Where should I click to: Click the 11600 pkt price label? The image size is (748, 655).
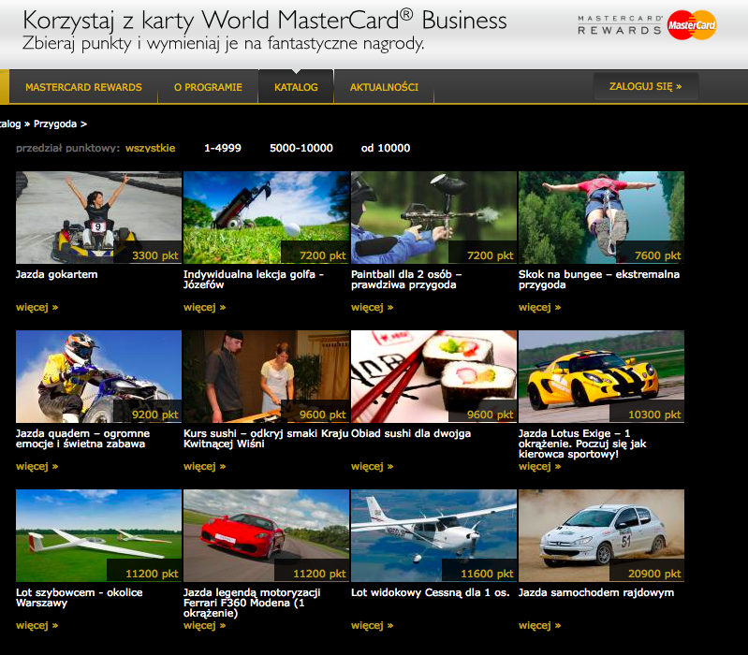(x=487, y=574)
